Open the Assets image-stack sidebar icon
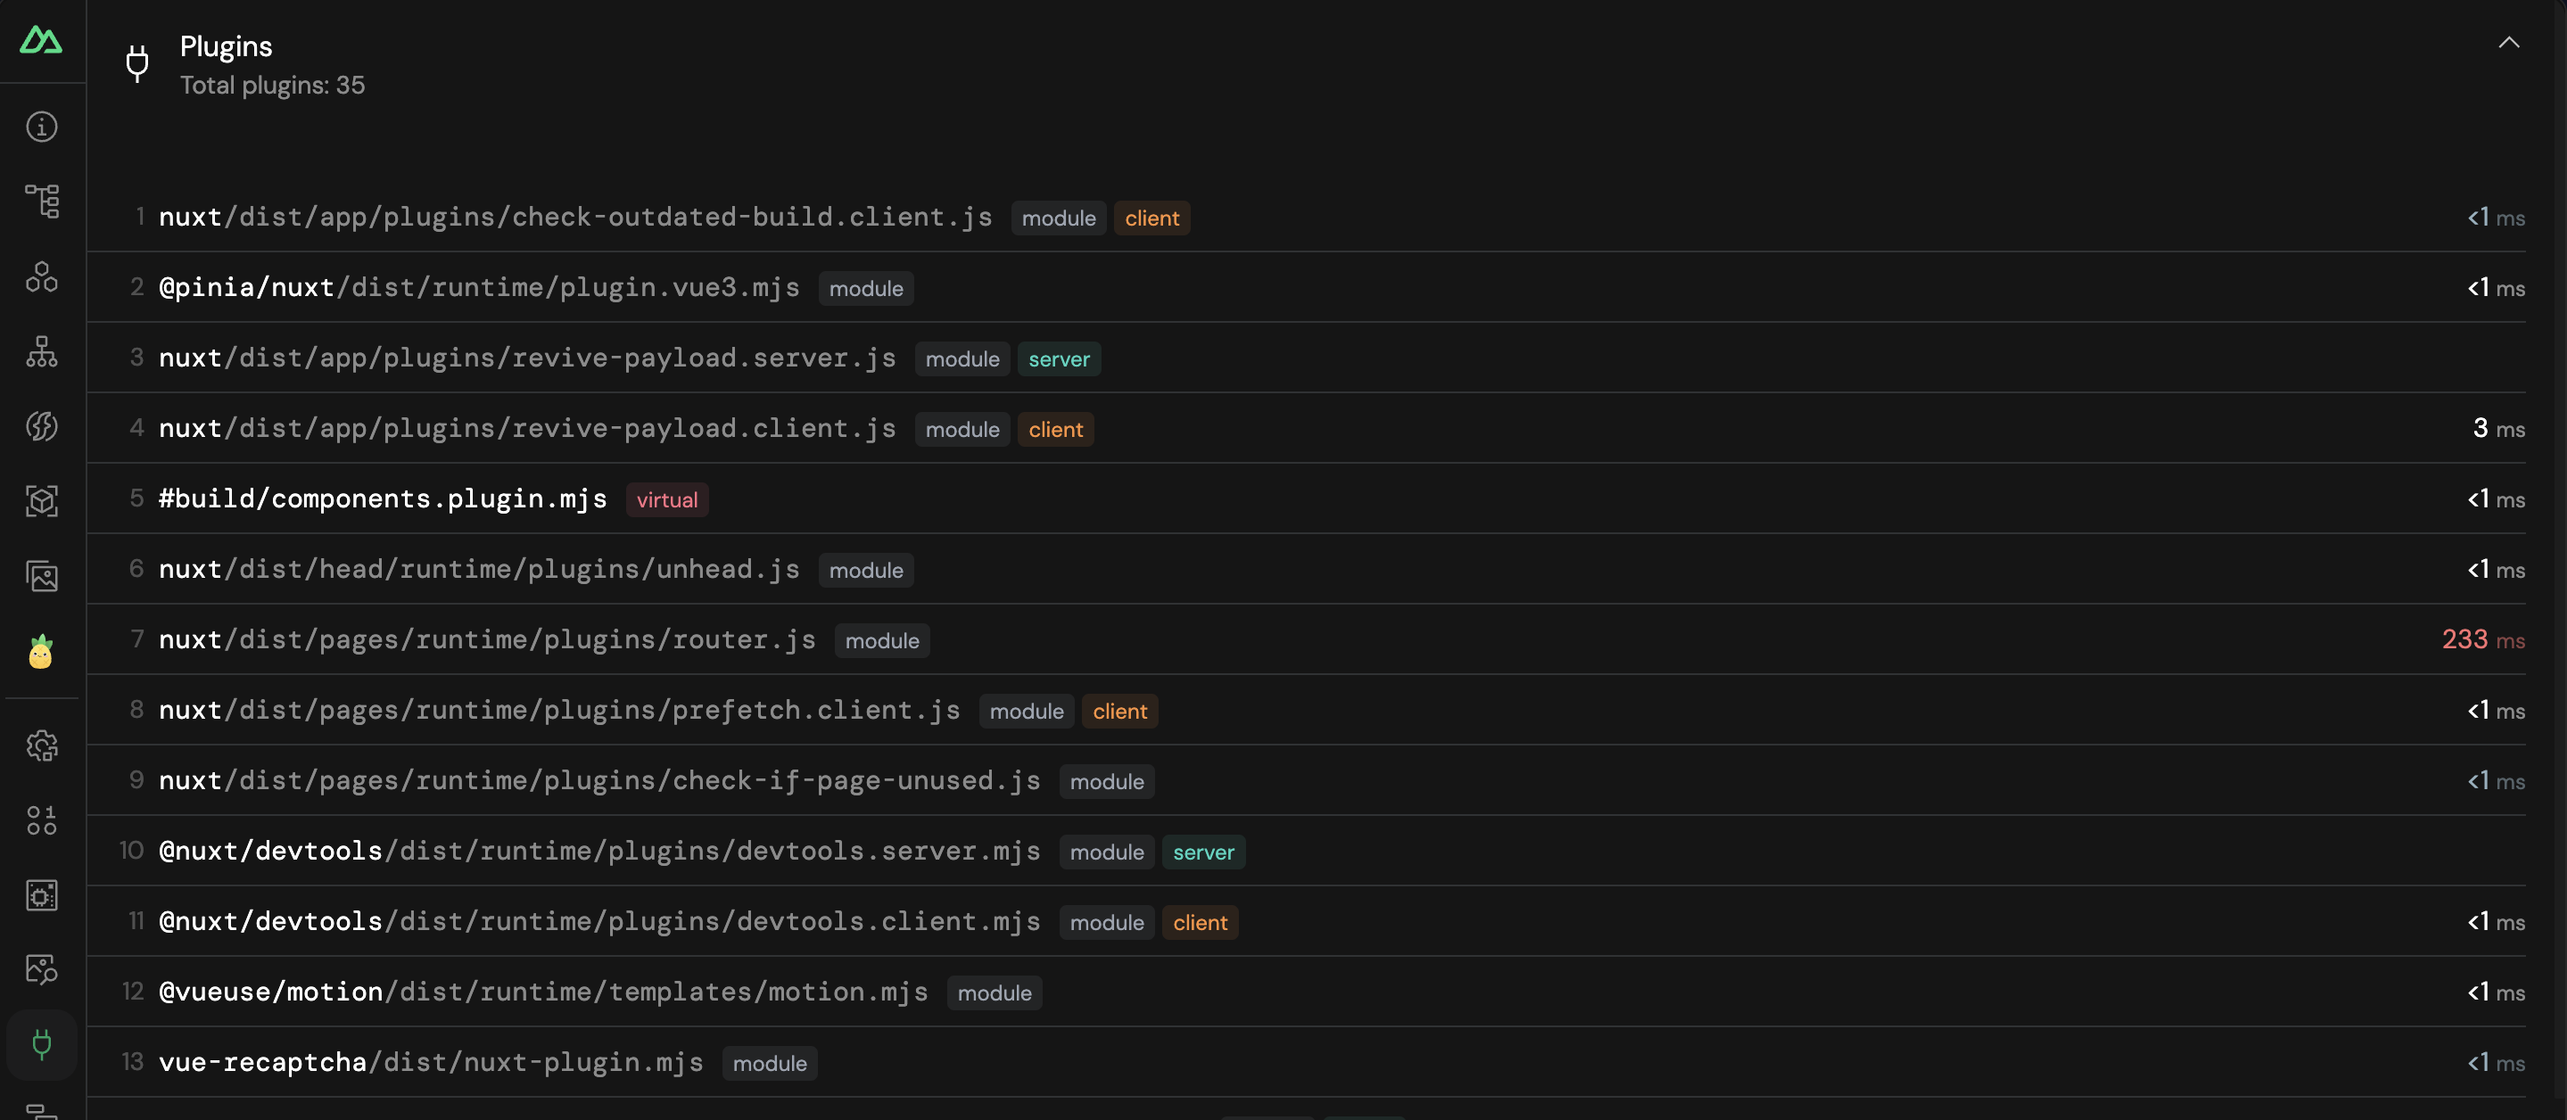The image size is (2567, 1120). pos(41,576)
